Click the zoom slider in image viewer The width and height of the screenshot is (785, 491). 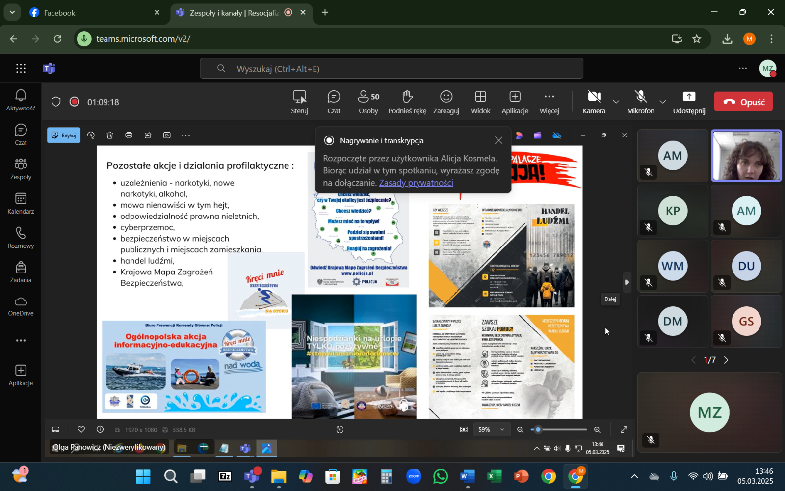[559, 430]
